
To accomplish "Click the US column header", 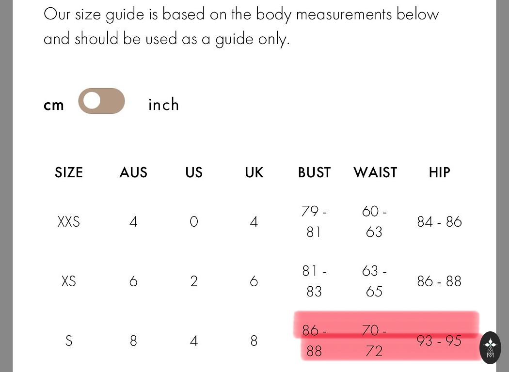I will [194, 172].
